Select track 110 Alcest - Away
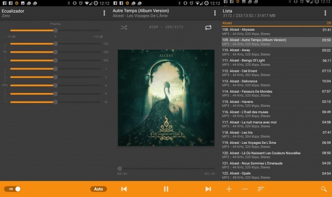The image size is (332, 197). pyautogui.click(x=276, y=52)
